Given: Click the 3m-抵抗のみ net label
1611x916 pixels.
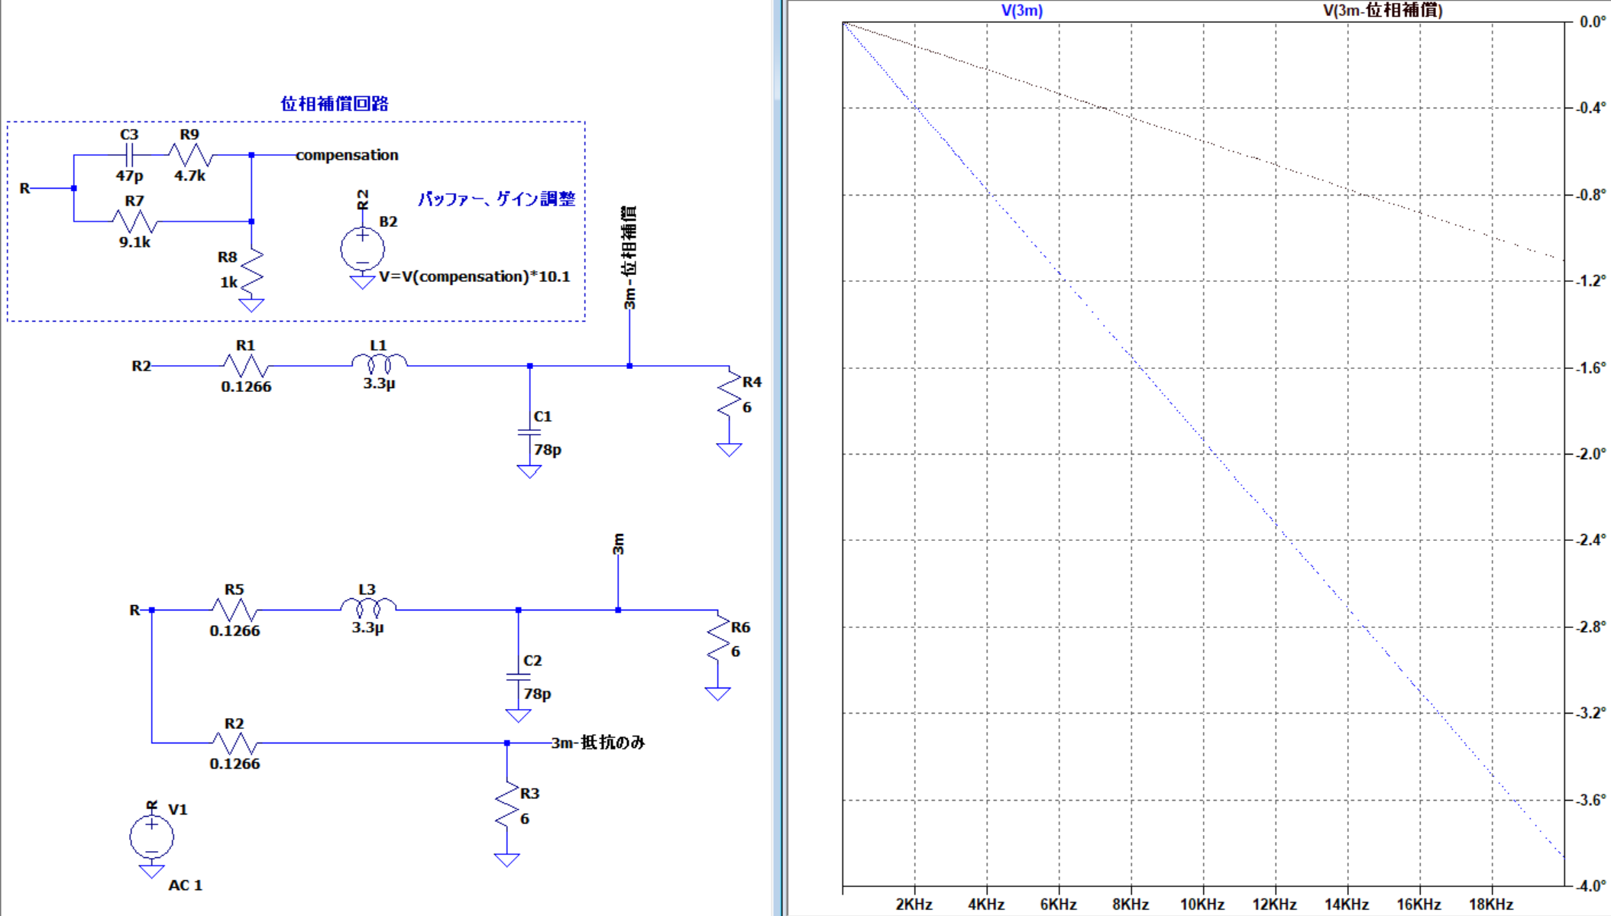Looking at the screenshot, I should (598, 743).
